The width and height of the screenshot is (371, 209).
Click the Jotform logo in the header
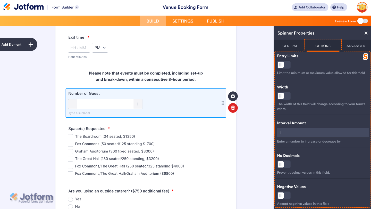coord(23,7)
